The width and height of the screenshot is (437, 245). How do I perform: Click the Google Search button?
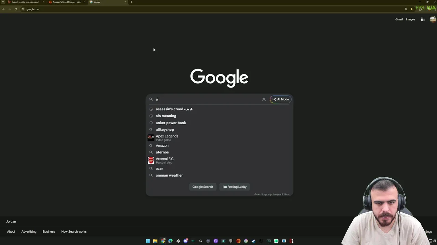202,187
